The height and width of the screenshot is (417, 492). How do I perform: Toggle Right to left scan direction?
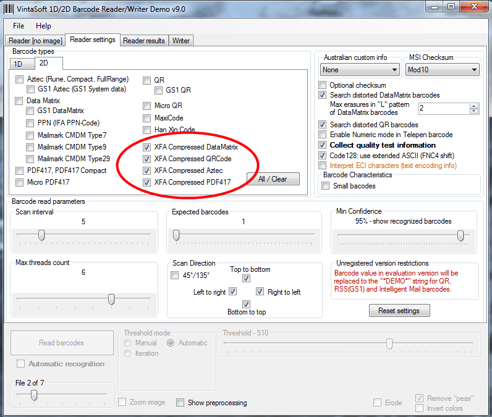(260, 292)
